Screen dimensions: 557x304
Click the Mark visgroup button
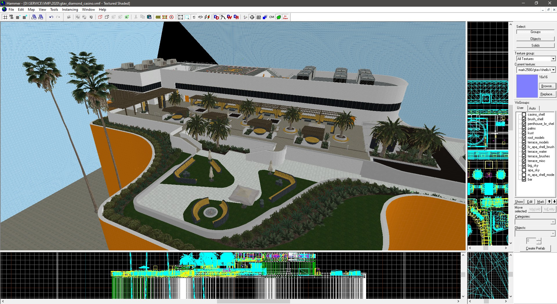(x=541, y=202)
